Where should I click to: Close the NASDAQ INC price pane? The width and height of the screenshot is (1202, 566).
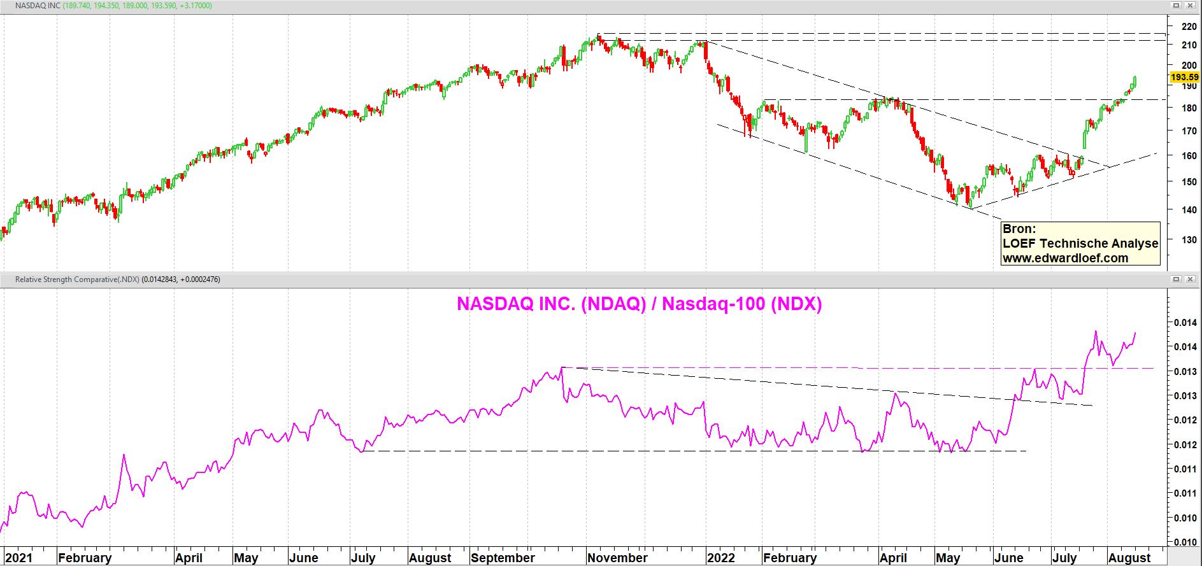(1190, 5)
